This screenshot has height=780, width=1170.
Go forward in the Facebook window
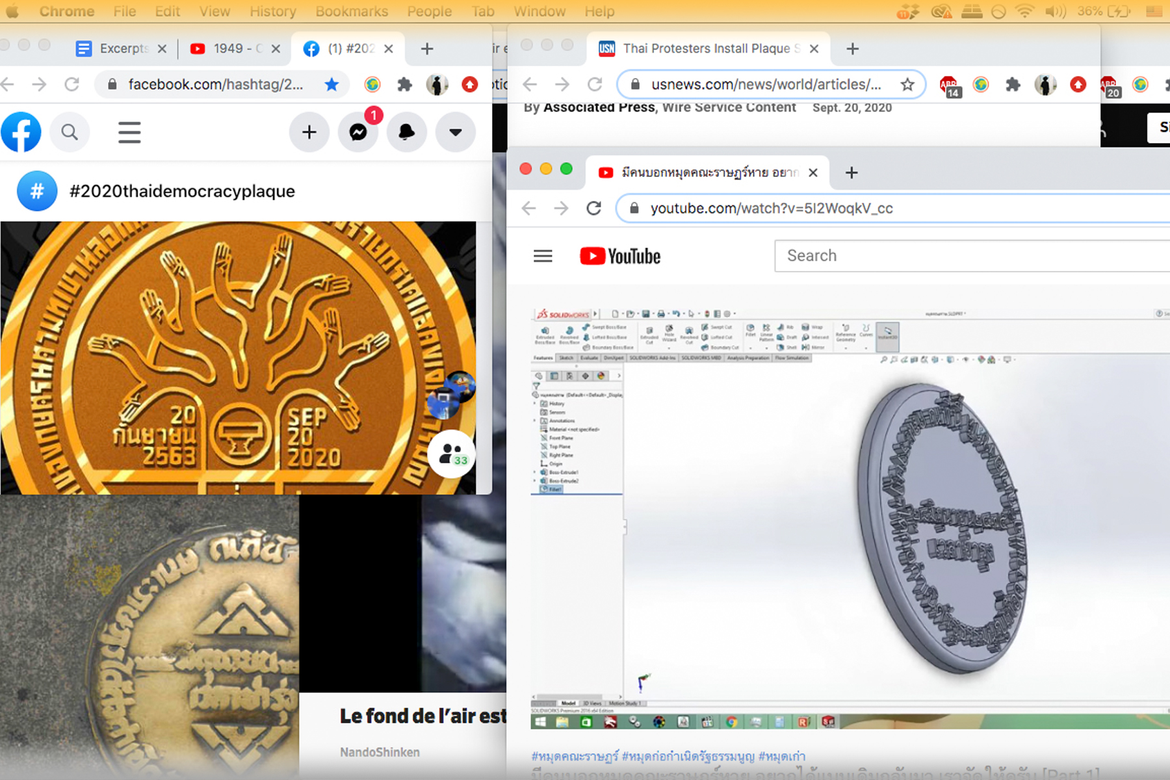coord(40,84)
